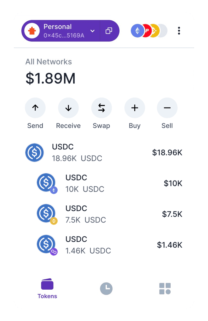
Task: Switch to the Tokens tab
Action: [x=47, y=287]
